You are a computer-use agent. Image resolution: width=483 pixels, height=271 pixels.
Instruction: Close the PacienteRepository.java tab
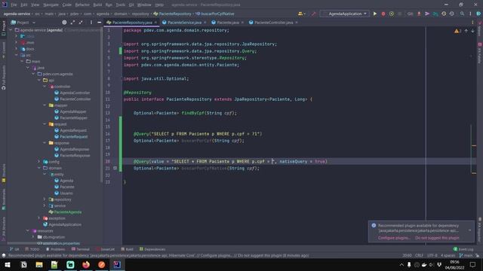tap(155, 23)
